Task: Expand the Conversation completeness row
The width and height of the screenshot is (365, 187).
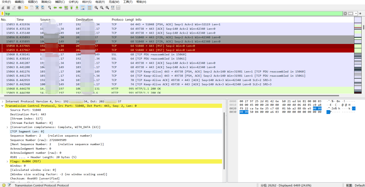Action: pyautogui.click(x=7, y=127)
